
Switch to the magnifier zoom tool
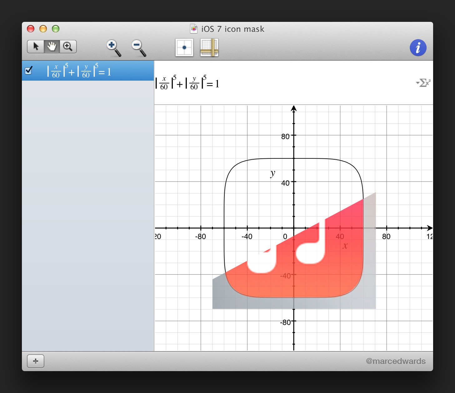point(68,46)
